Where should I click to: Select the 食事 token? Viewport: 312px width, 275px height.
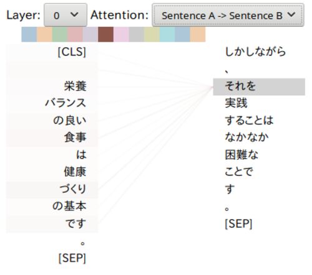(75, 137)
